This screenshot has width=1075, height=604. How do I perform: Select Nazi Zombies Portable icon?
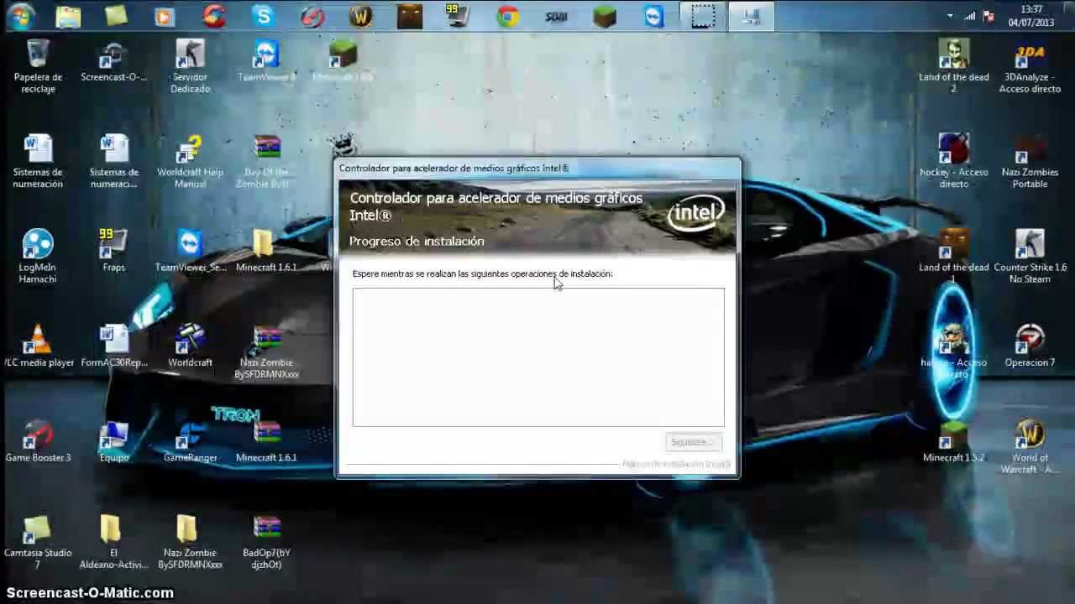pyautogui.click(x=1030, y=161)
